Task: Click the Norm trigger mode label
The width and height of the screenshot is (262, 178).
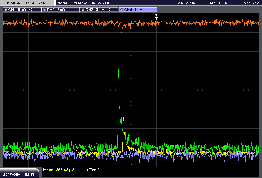Action: (x=62, y=3)
